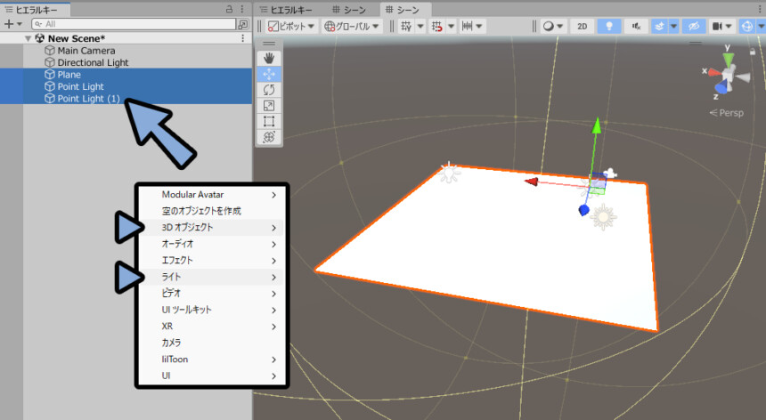This screenshot has height=420, width=766.
Task: Open the オーディオ submenu
Action: 211,244
